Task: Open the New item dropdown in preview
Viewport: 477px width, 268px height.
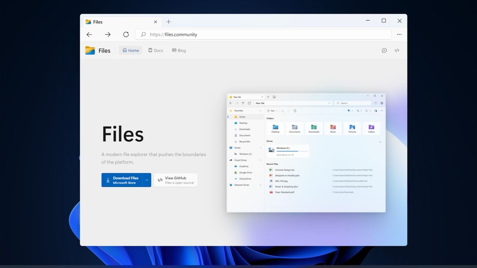Action: (272, 111)
